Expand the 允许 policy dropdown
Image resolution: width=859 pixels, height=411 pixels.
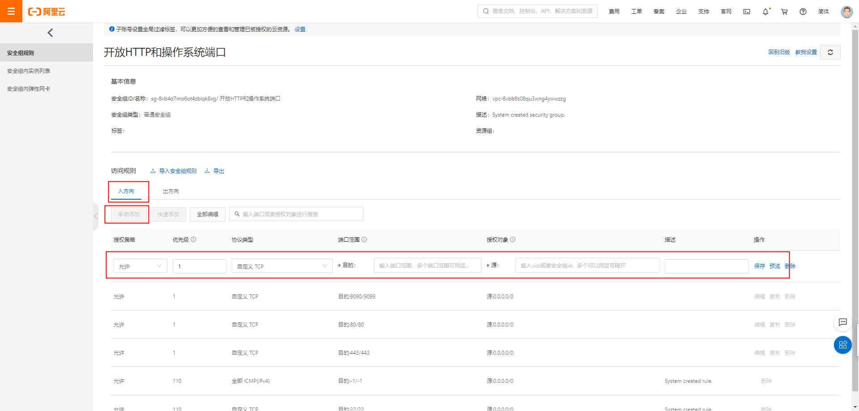coord(140,266)
